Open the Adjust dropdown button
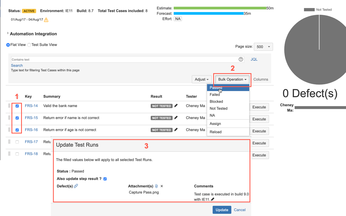 click(x=202, y=79)
